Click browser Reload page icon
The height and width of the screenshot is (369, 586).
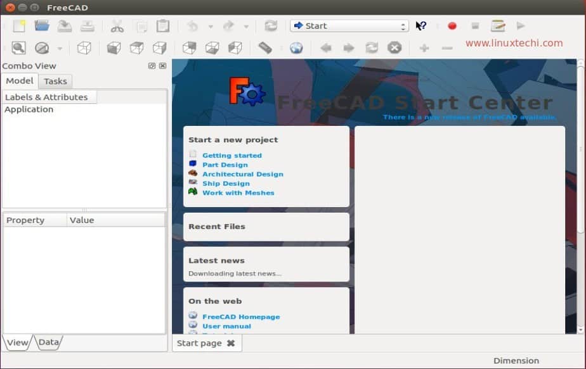[372, 47]
